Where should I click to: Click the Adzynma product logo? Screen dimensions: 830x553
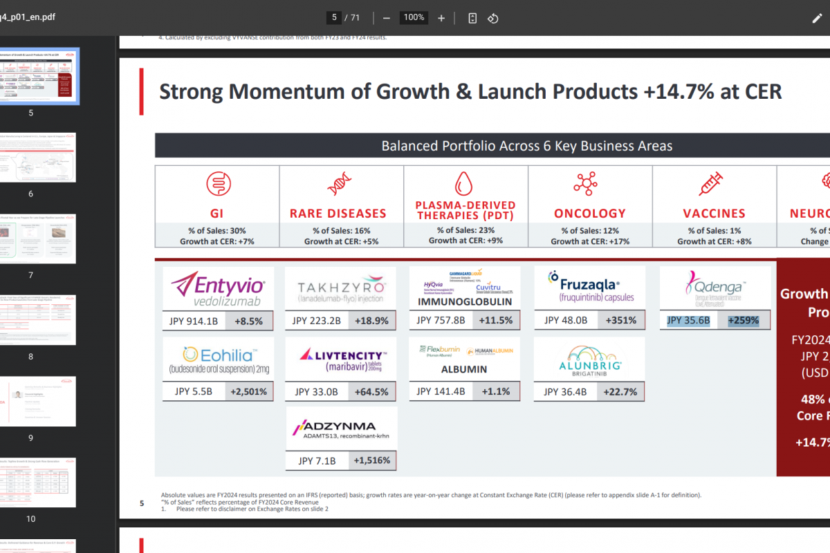pyautogui.click(x=341, y=429)
